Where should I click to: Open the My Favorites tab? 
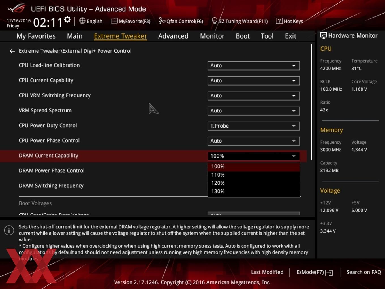tap(36, 36)
